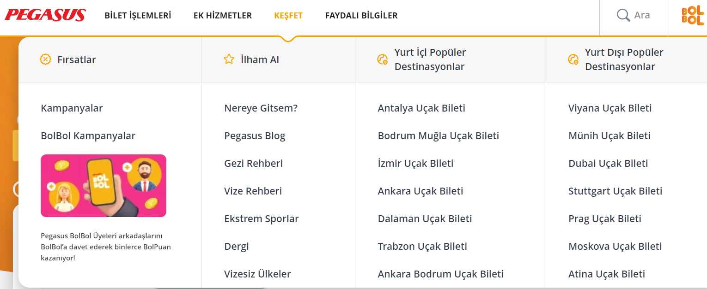Open Dubai Uçak Bileti link

(x=608, y=164)
